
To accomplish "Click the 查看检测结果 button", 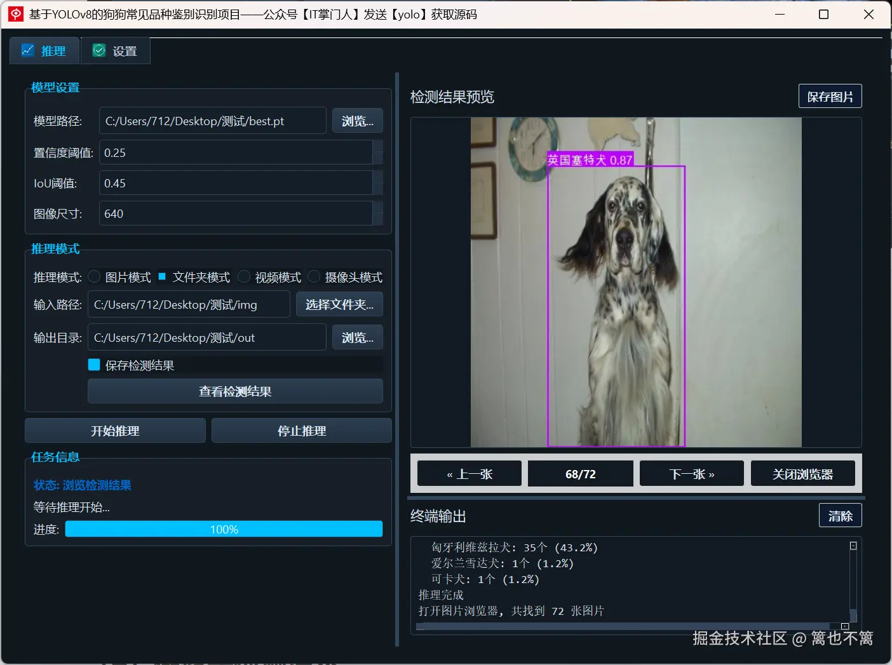I will (x=235, y=391).
